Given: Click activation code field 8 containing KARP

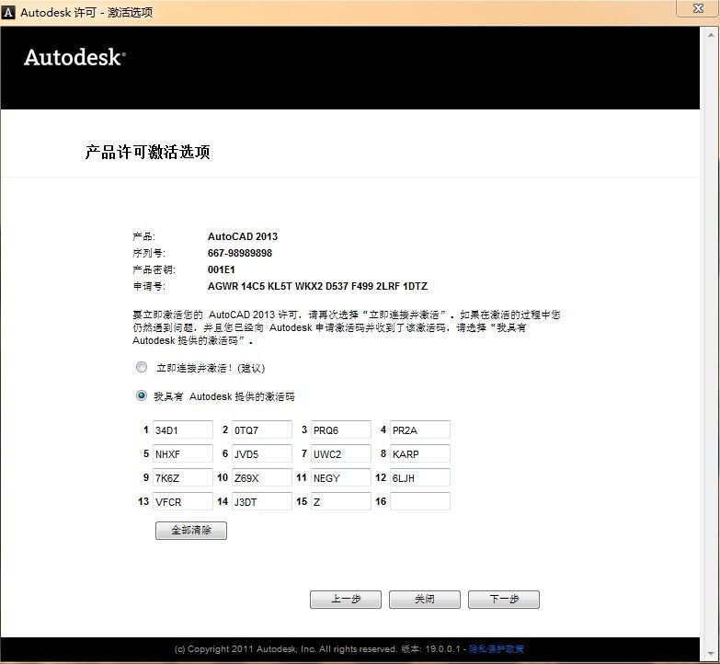Looking at the screenshot, I should (419, 453).
